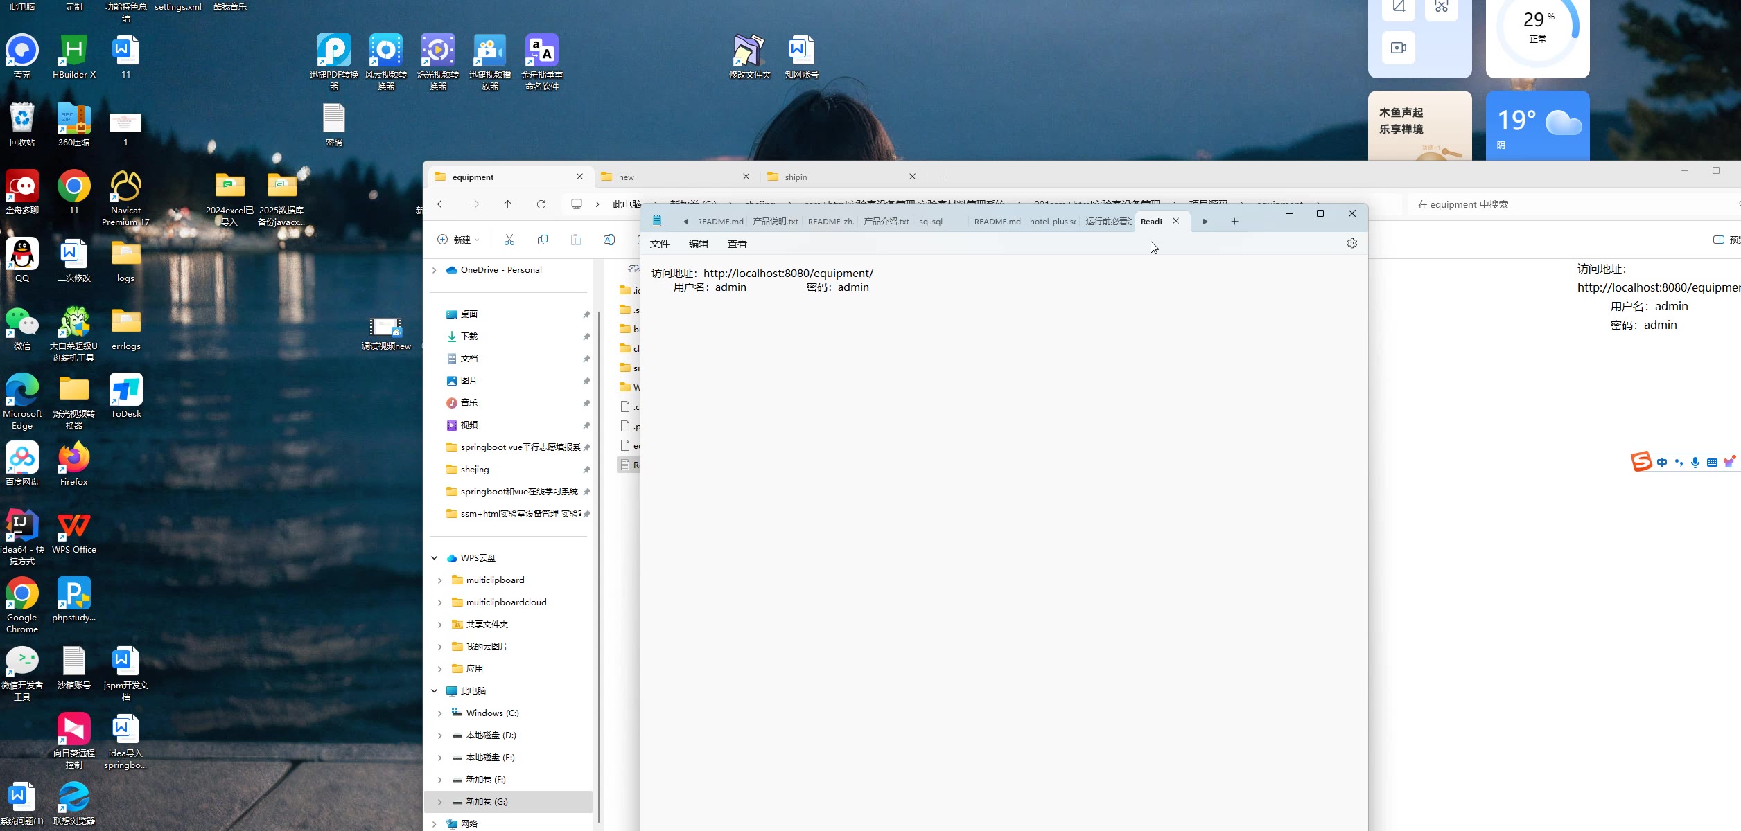Open Notepad 文件 menu

(x=660, y=244)
